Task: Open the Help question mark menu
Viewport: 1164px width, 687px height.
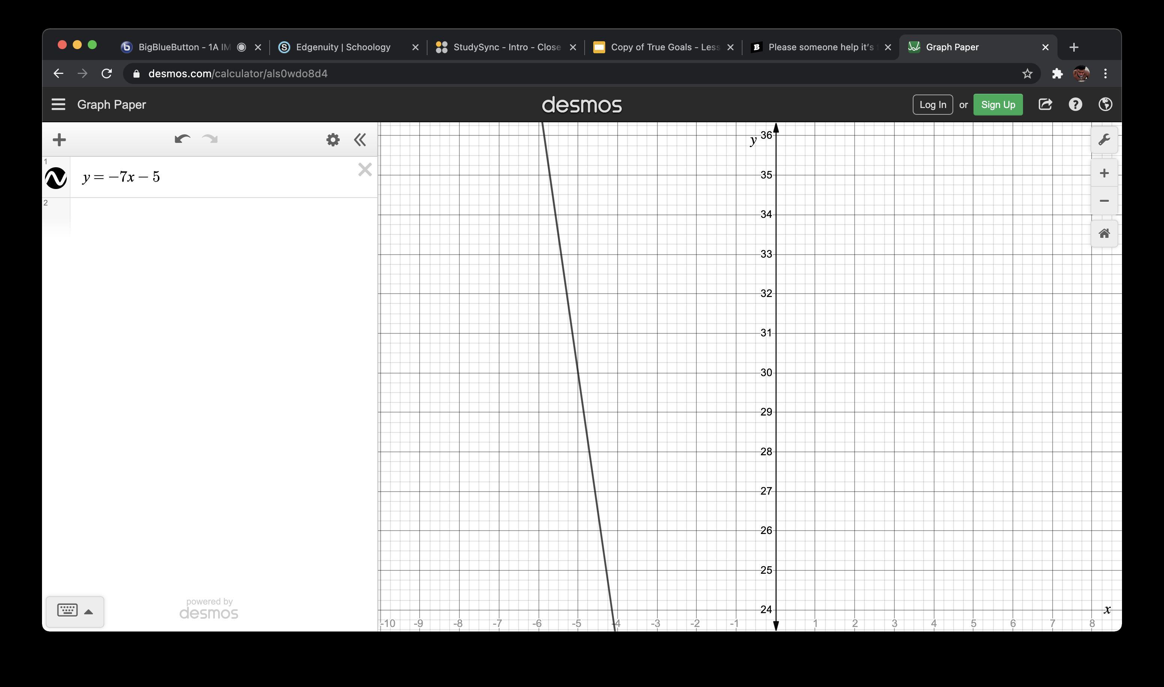Action: (1075, 105)
